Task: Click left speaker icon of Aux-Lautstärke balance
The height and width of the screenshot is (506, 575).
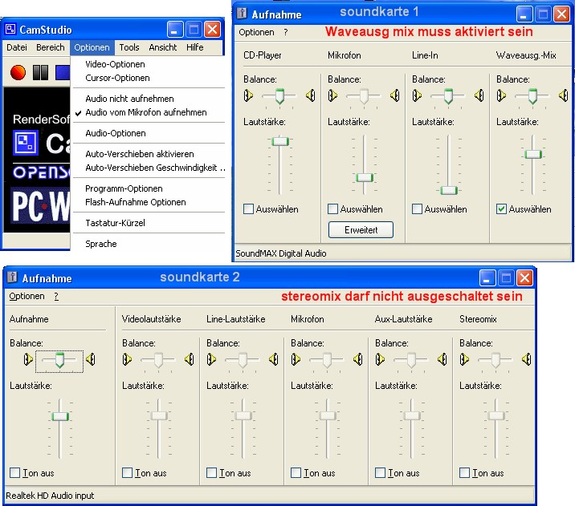Action: point(381,359)
